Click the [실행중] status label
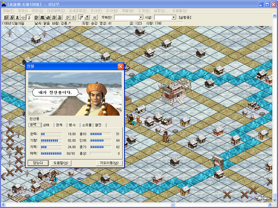Screen dimensions: 278x208 (x=185, y=17)
